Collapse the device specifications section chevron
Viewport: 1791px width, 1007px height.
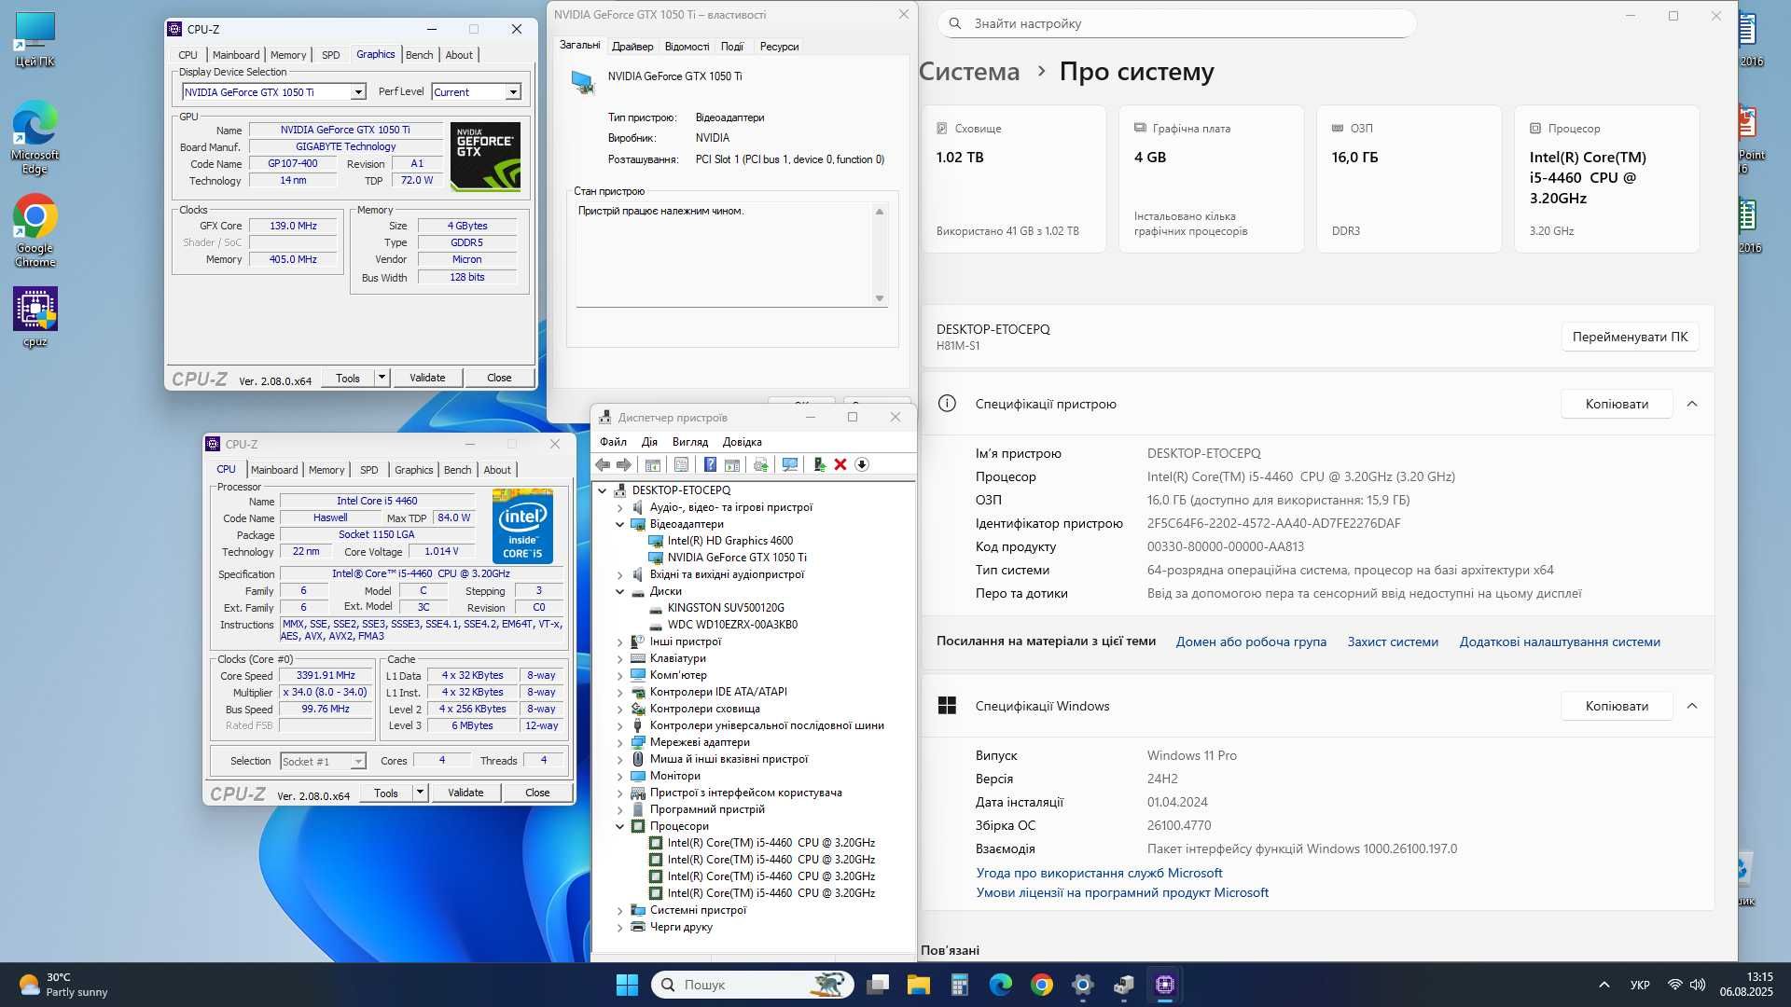pos(1692,404)
